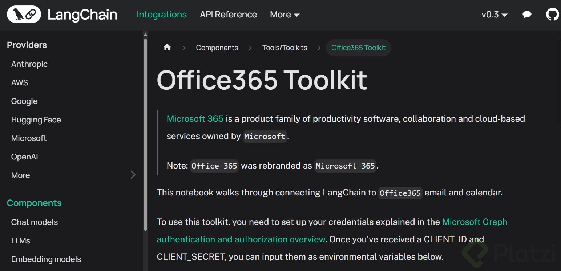Select Hugging Face provider in sidebar
The image size is (561, 271).
point(36,120)
